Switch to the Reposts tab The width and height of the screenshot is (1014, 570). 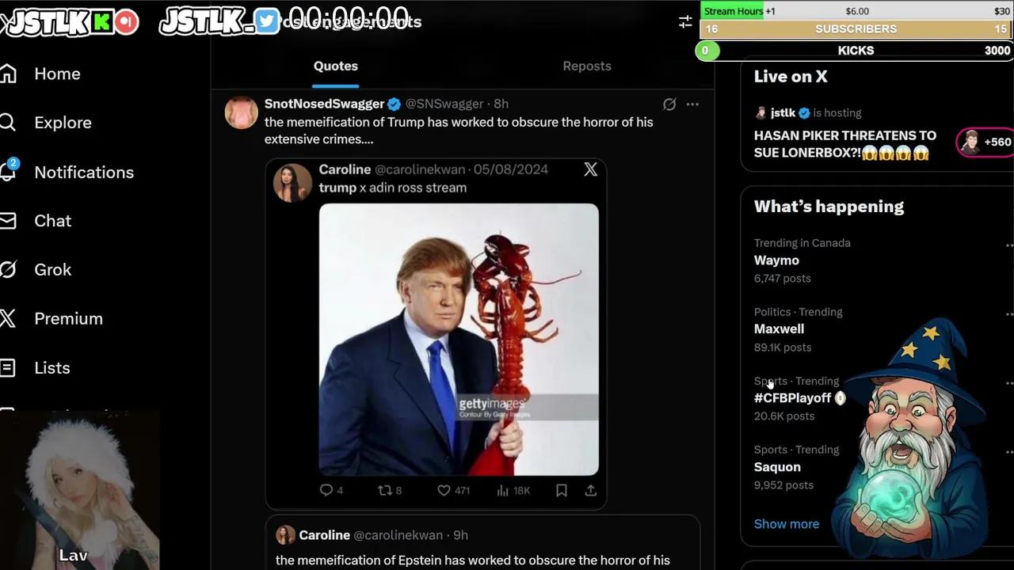click(x=587, y=66)
